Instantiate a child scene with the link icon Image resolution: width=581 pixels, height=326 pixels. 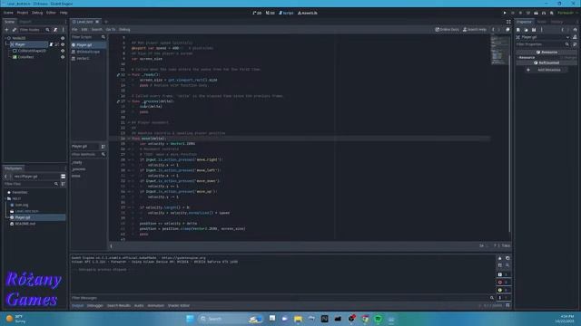15,30
